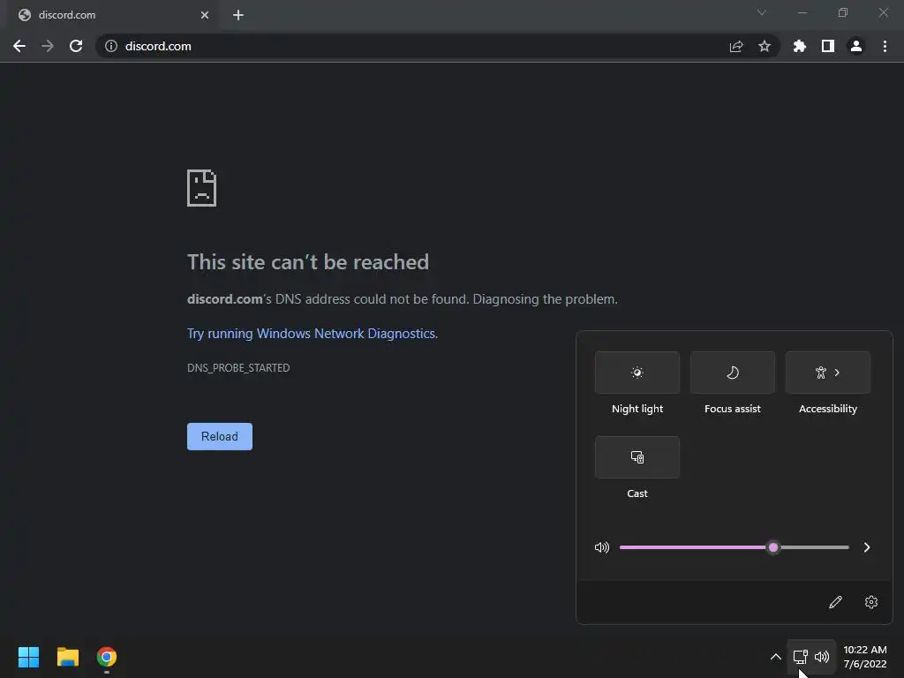Click the blue Reload button
Viewport: 904px width, 678px height.
pos(220,436)
